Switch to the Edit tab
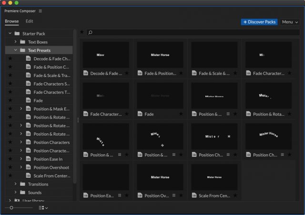This screenshot has width=305, height=215. click(x=30, y=21)
